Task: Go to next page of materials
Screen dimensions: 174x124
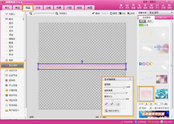Action: pos(151,103)
